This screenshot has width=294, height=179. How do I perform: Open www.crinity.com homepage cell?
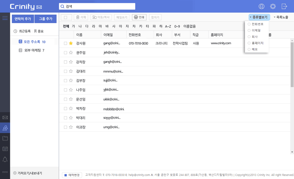click(221, 43)
